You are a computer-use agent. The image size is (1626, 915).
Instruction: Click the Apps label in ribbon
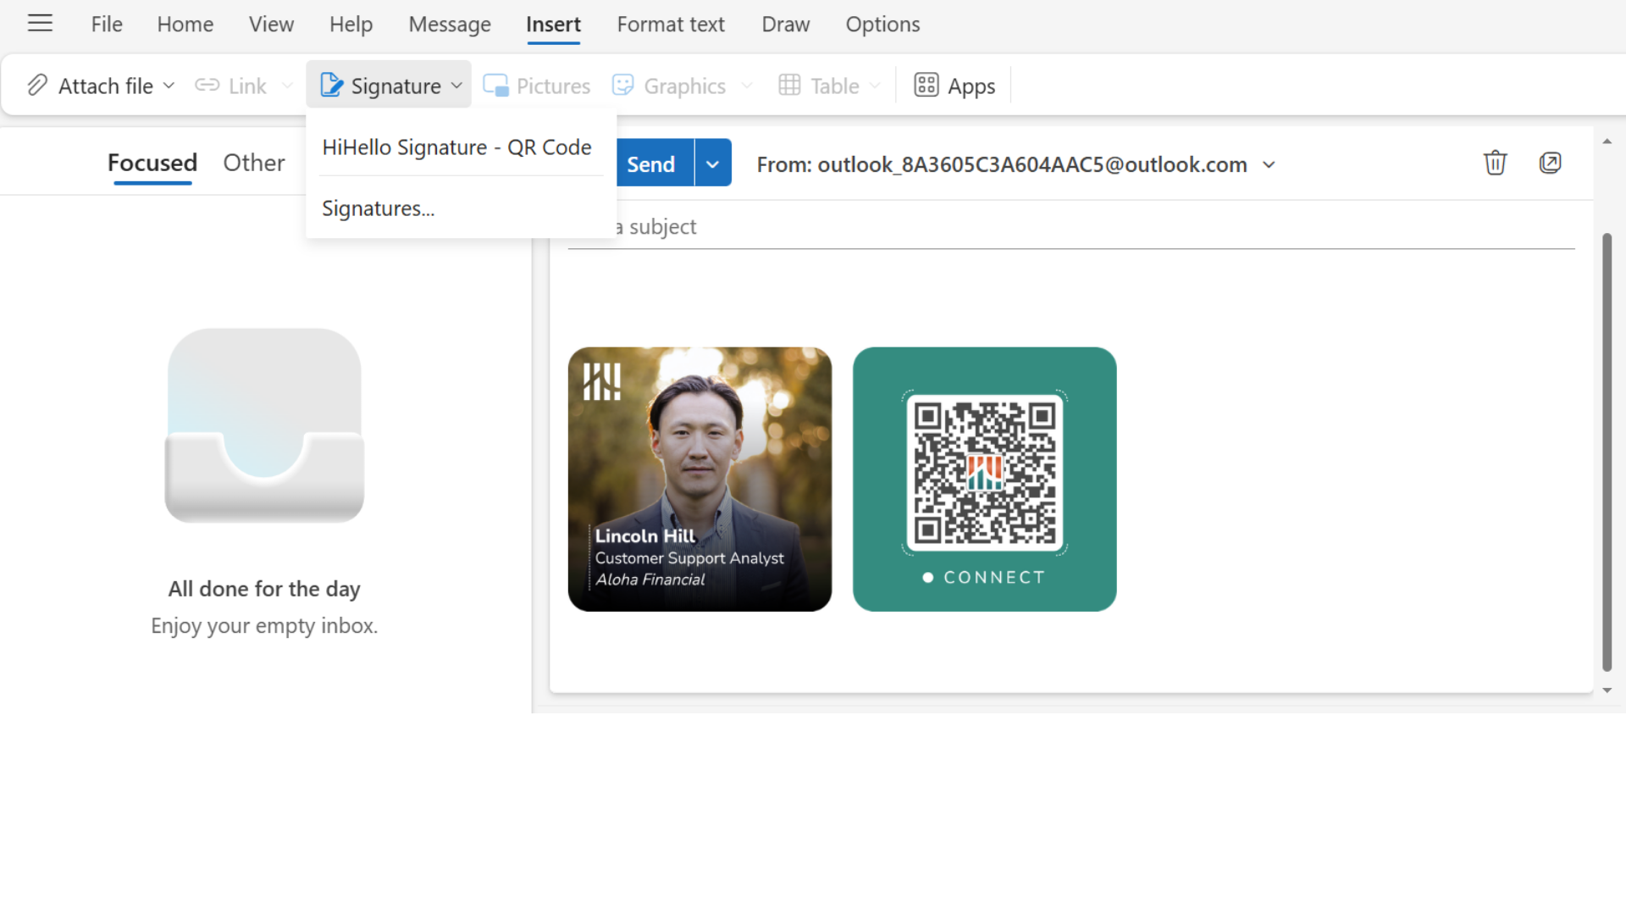(971, 86)
